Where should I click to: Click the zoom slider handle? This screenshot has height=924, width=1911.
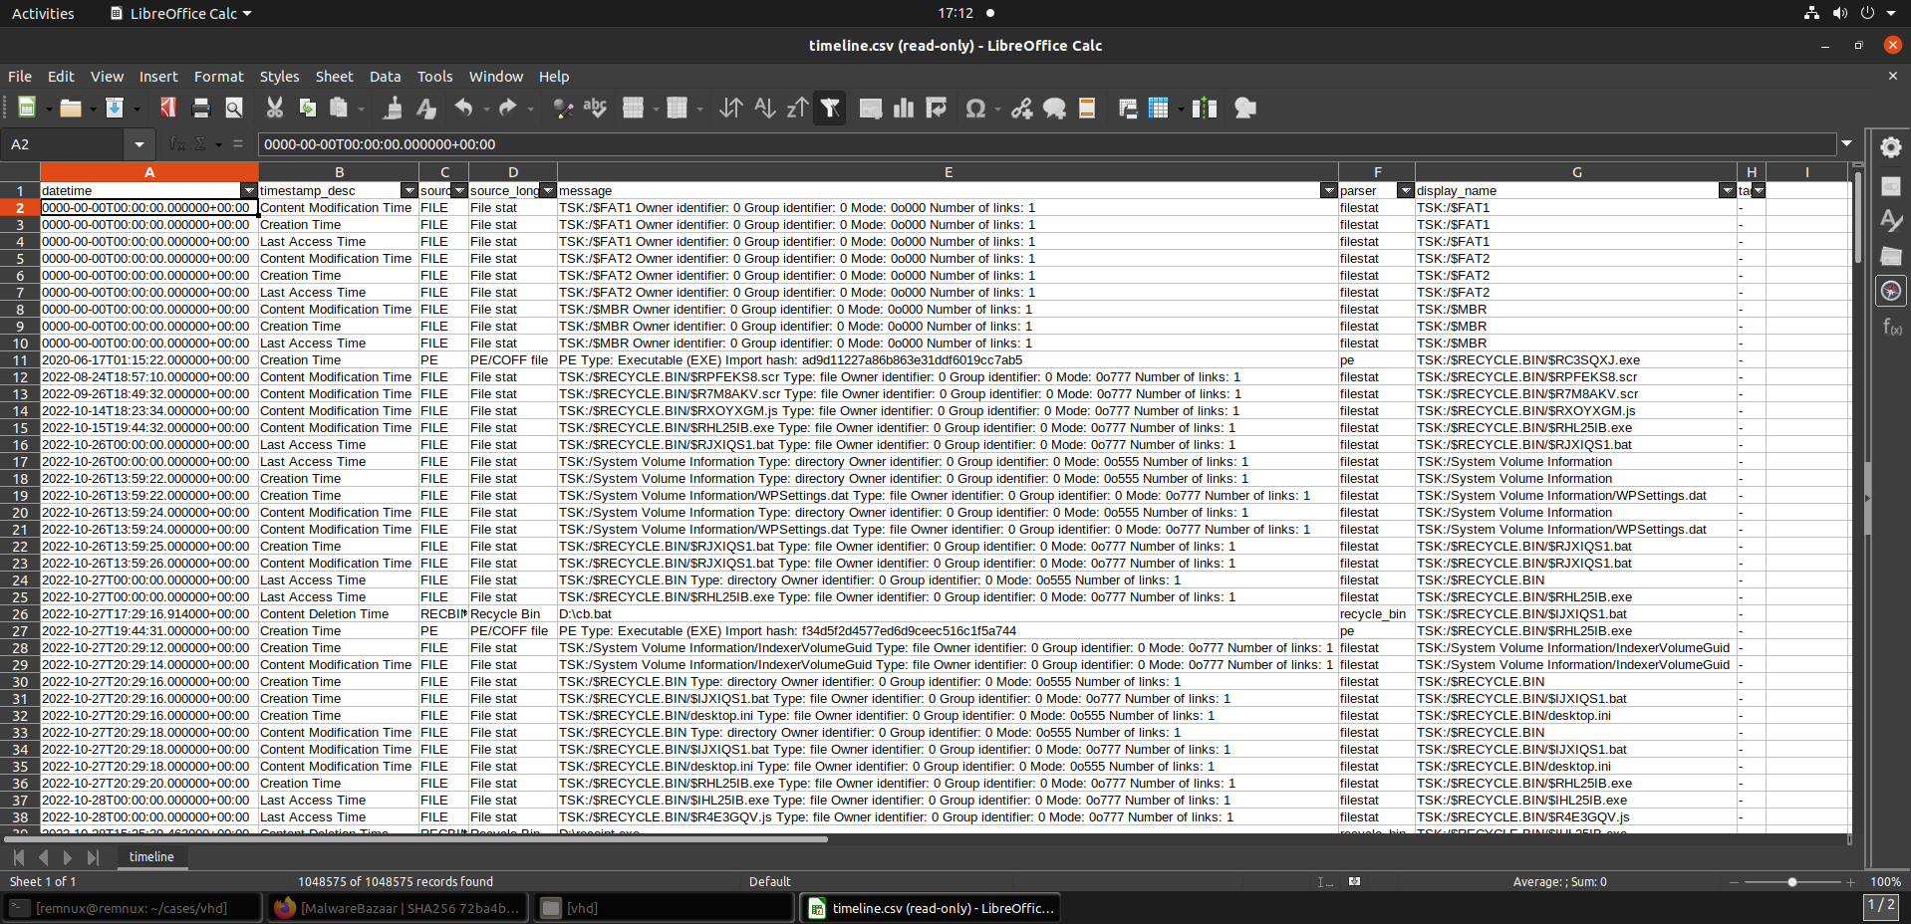tap(1791, 882)
